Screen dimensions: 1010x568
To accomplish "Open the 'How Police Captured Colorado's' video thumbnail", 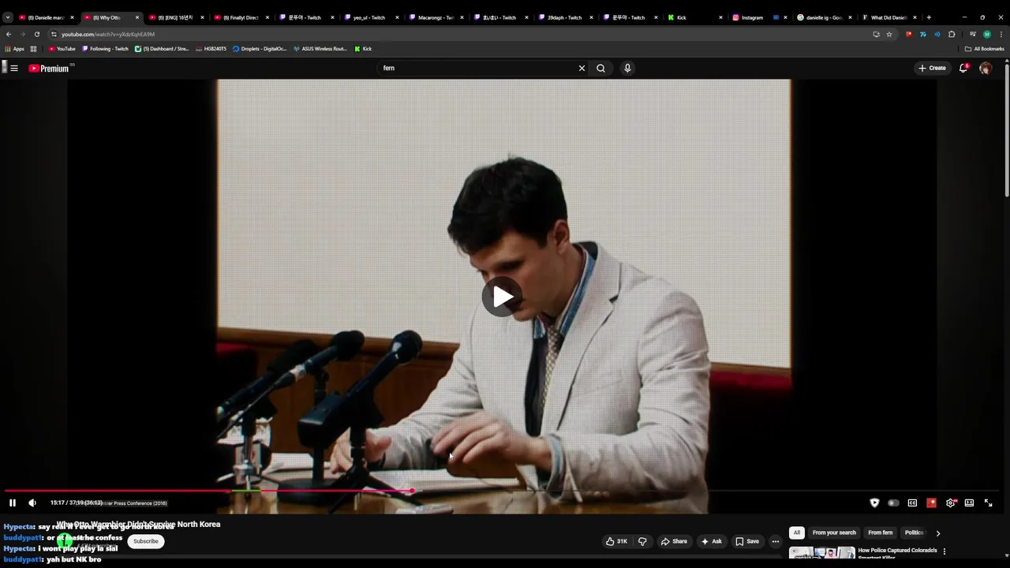I will tap(821, 552).
